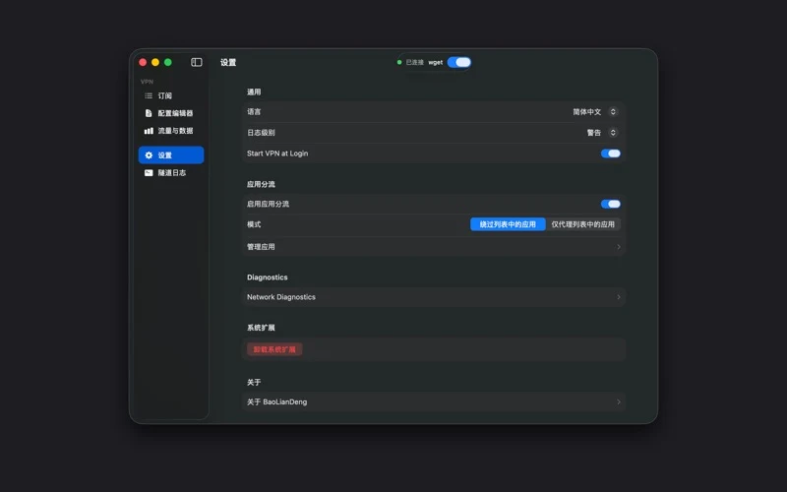787x492 pixels.
Task: Minimize window with yellow button
Action: coord(155,62)
